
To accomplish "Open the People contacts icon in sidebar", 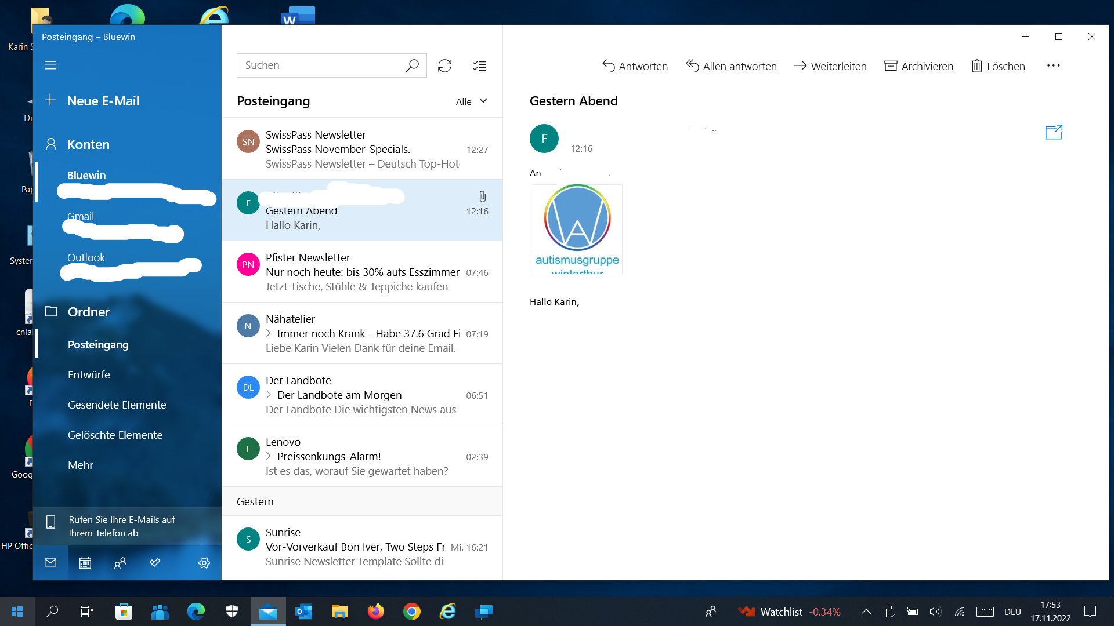I will (x=120, y=563).
